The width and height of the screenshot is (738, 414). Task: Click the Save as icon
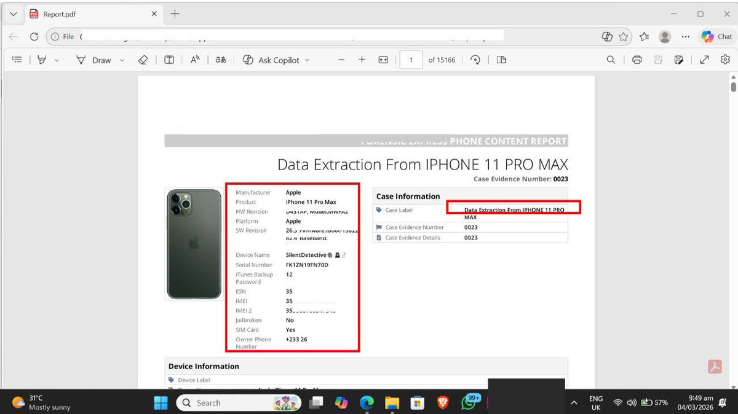679,60
